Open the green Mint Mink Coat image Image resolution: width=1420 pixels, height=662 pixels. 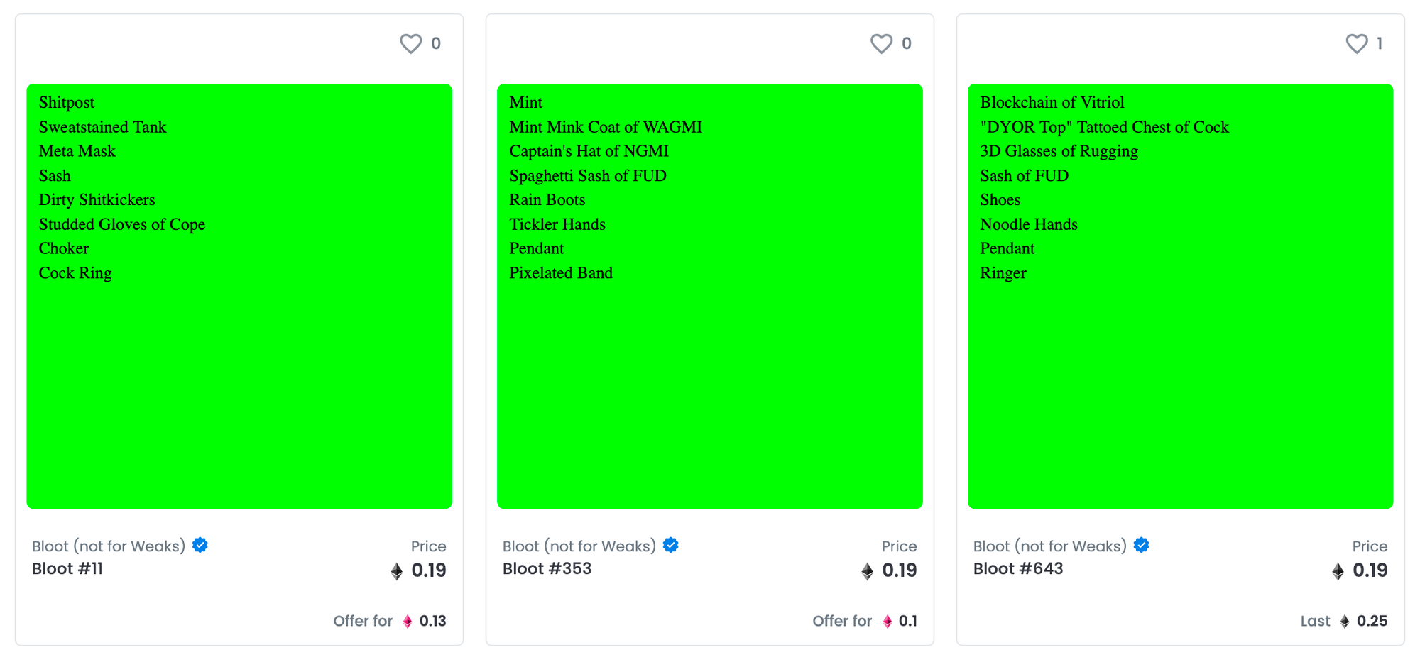710,296
